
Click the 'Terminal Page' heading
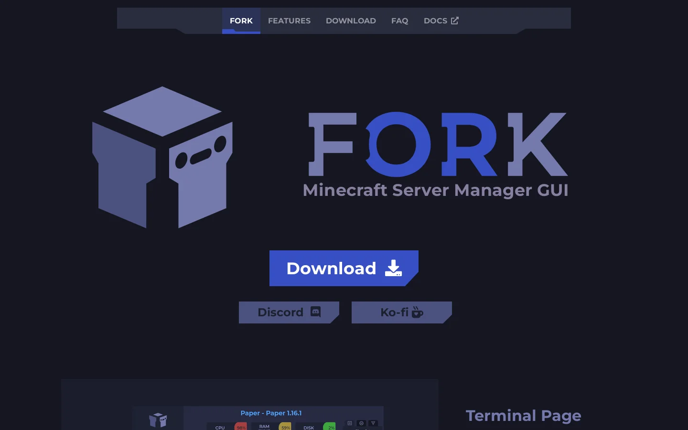point(524,416)
